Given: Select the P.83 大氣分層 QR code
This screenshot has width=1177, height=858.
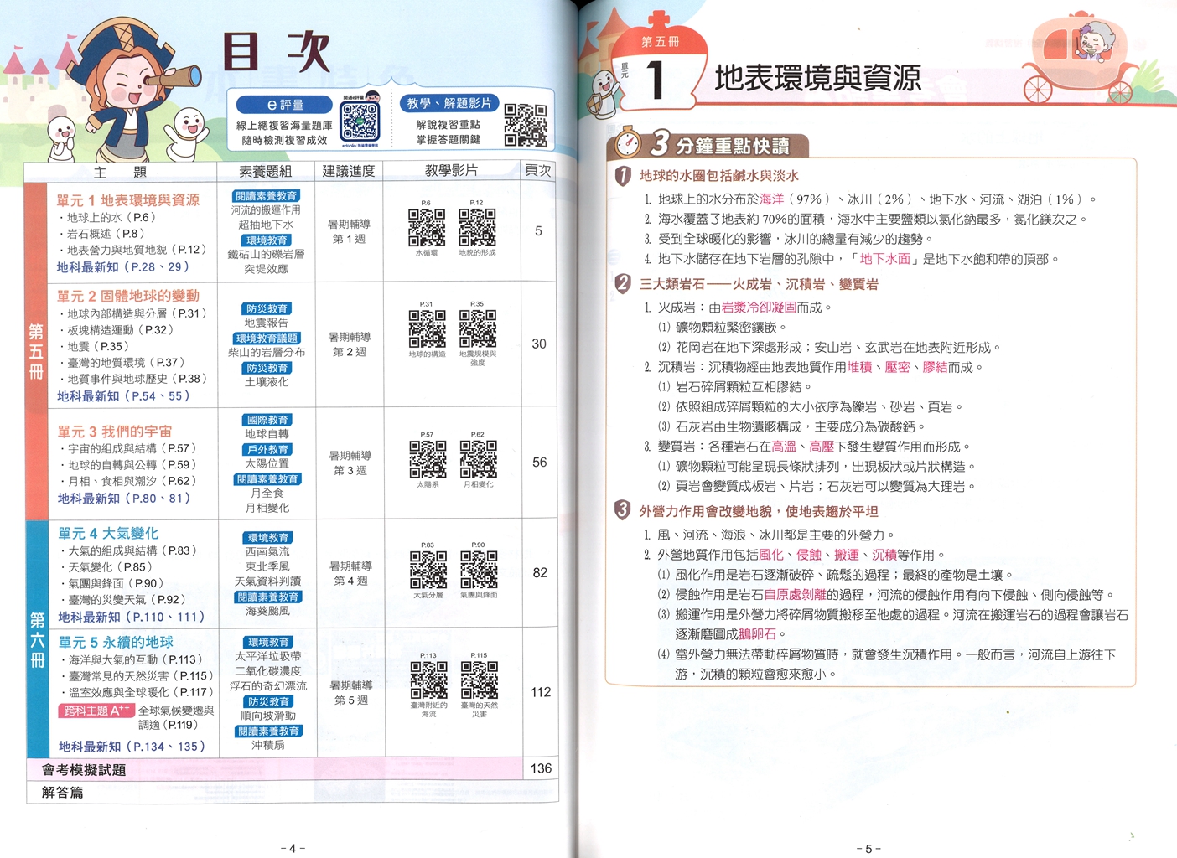Looking at the screenshot, I should [x=428, y=570].
